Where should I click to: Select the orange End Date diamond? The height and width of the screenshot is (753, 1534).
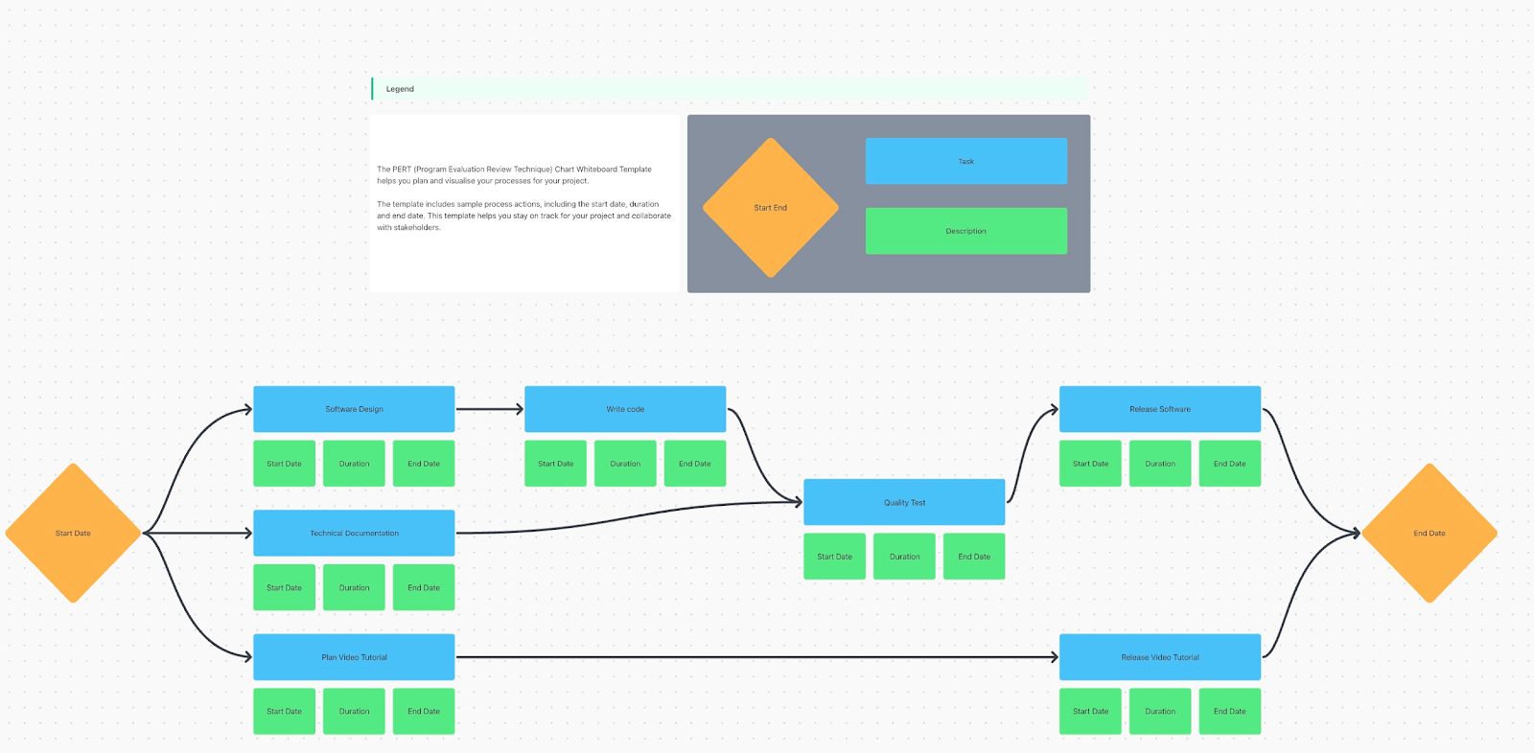pyautogui.click(x=1429, y=534)
